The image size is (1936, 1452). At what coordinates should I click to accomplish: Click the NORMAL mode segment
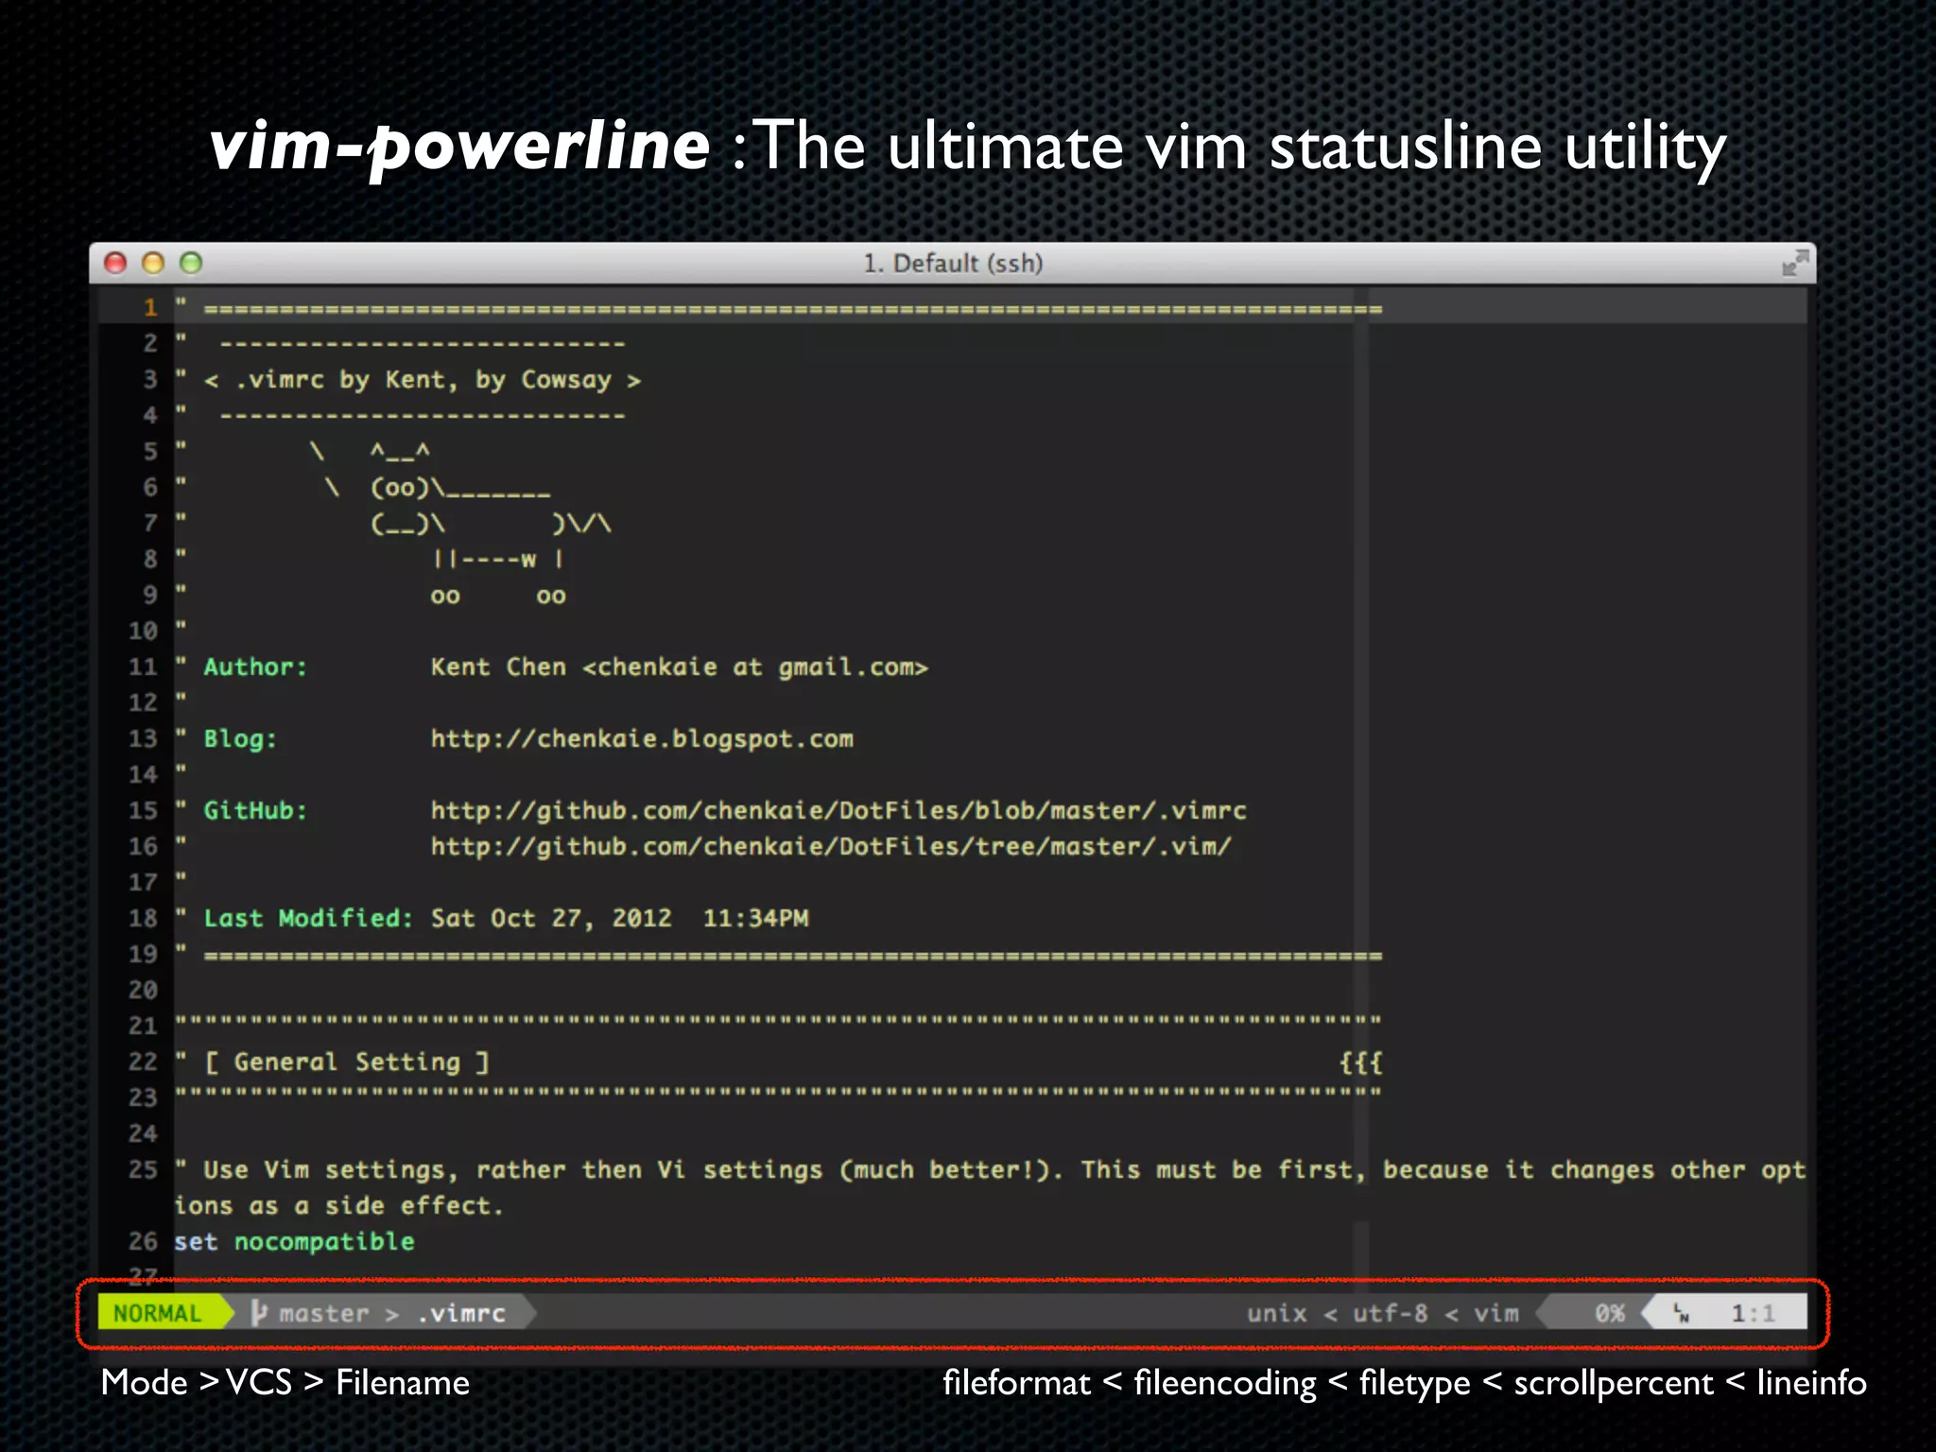(158, 1313)
